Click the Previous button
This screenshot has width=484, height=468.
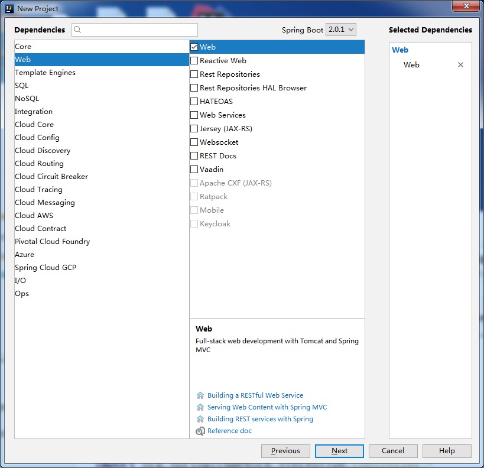point(285,451)
